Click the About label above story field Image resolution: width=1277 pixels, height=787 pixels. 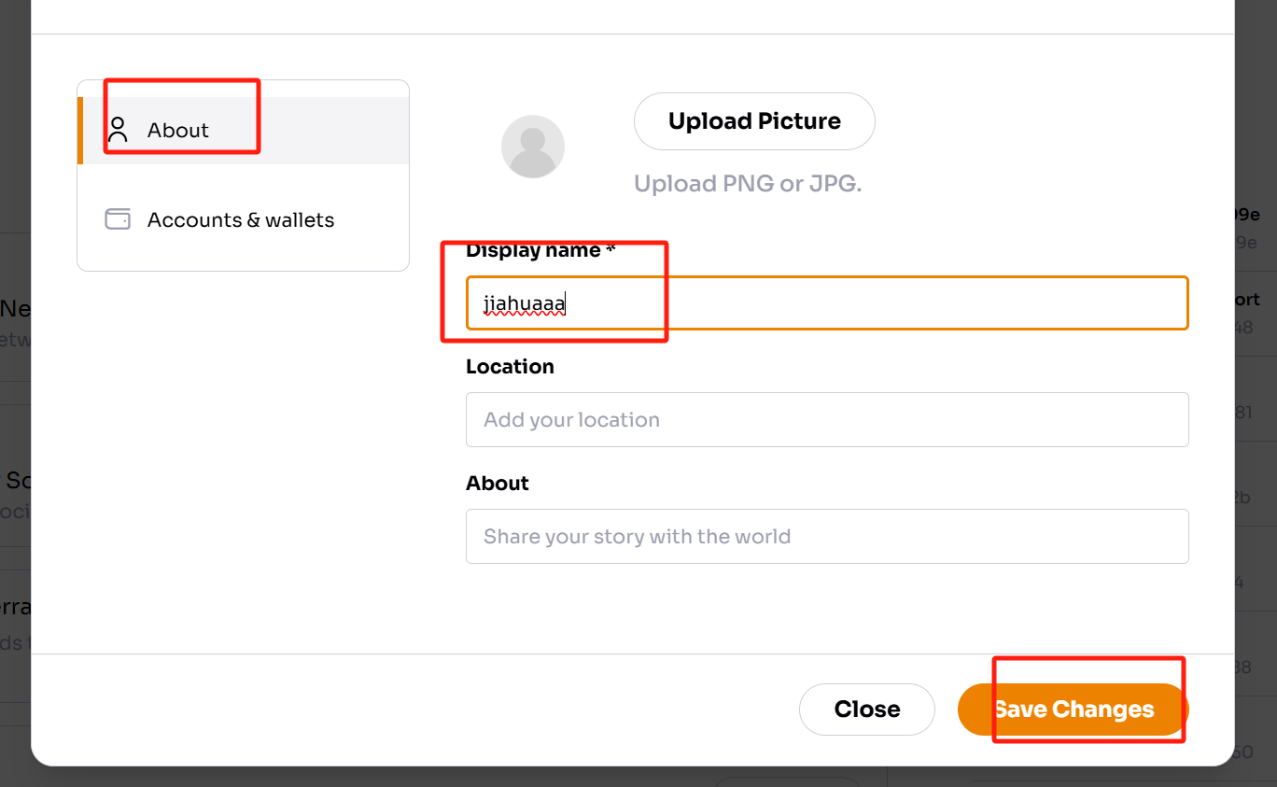point(498,484)
